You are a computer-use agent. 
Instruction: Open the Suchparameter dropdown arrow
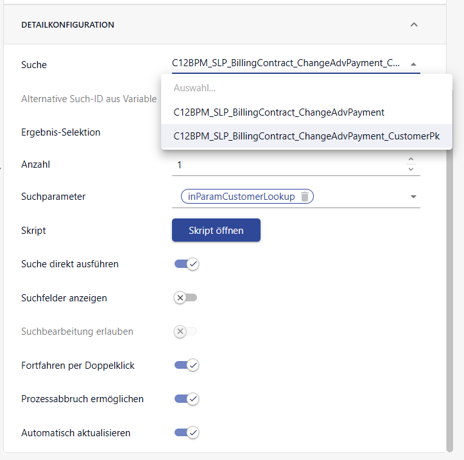[413, 197]
